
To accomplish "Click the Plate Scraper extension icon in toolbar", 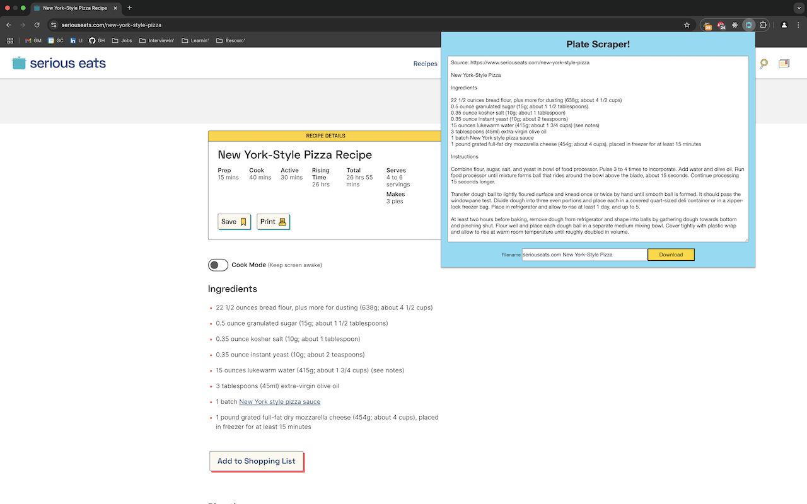I will [749, 25].
